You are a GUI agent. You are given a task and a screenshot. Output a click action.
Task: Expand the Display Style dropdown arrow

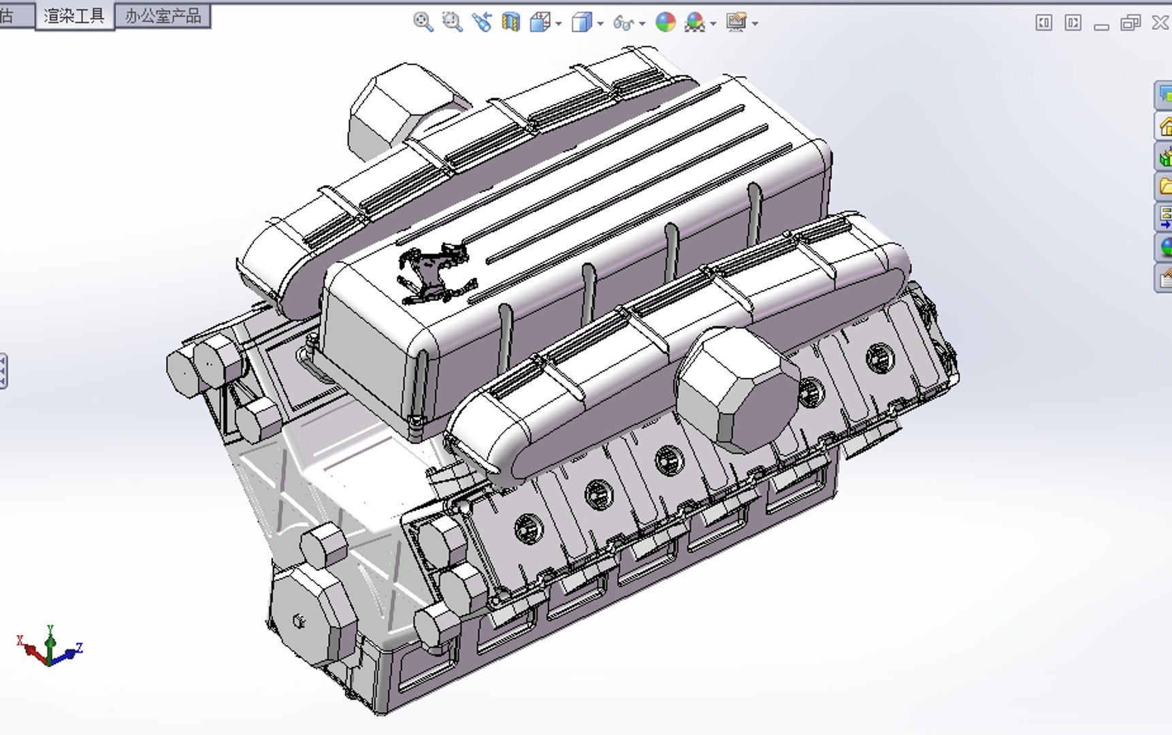[x=600, y=24]
